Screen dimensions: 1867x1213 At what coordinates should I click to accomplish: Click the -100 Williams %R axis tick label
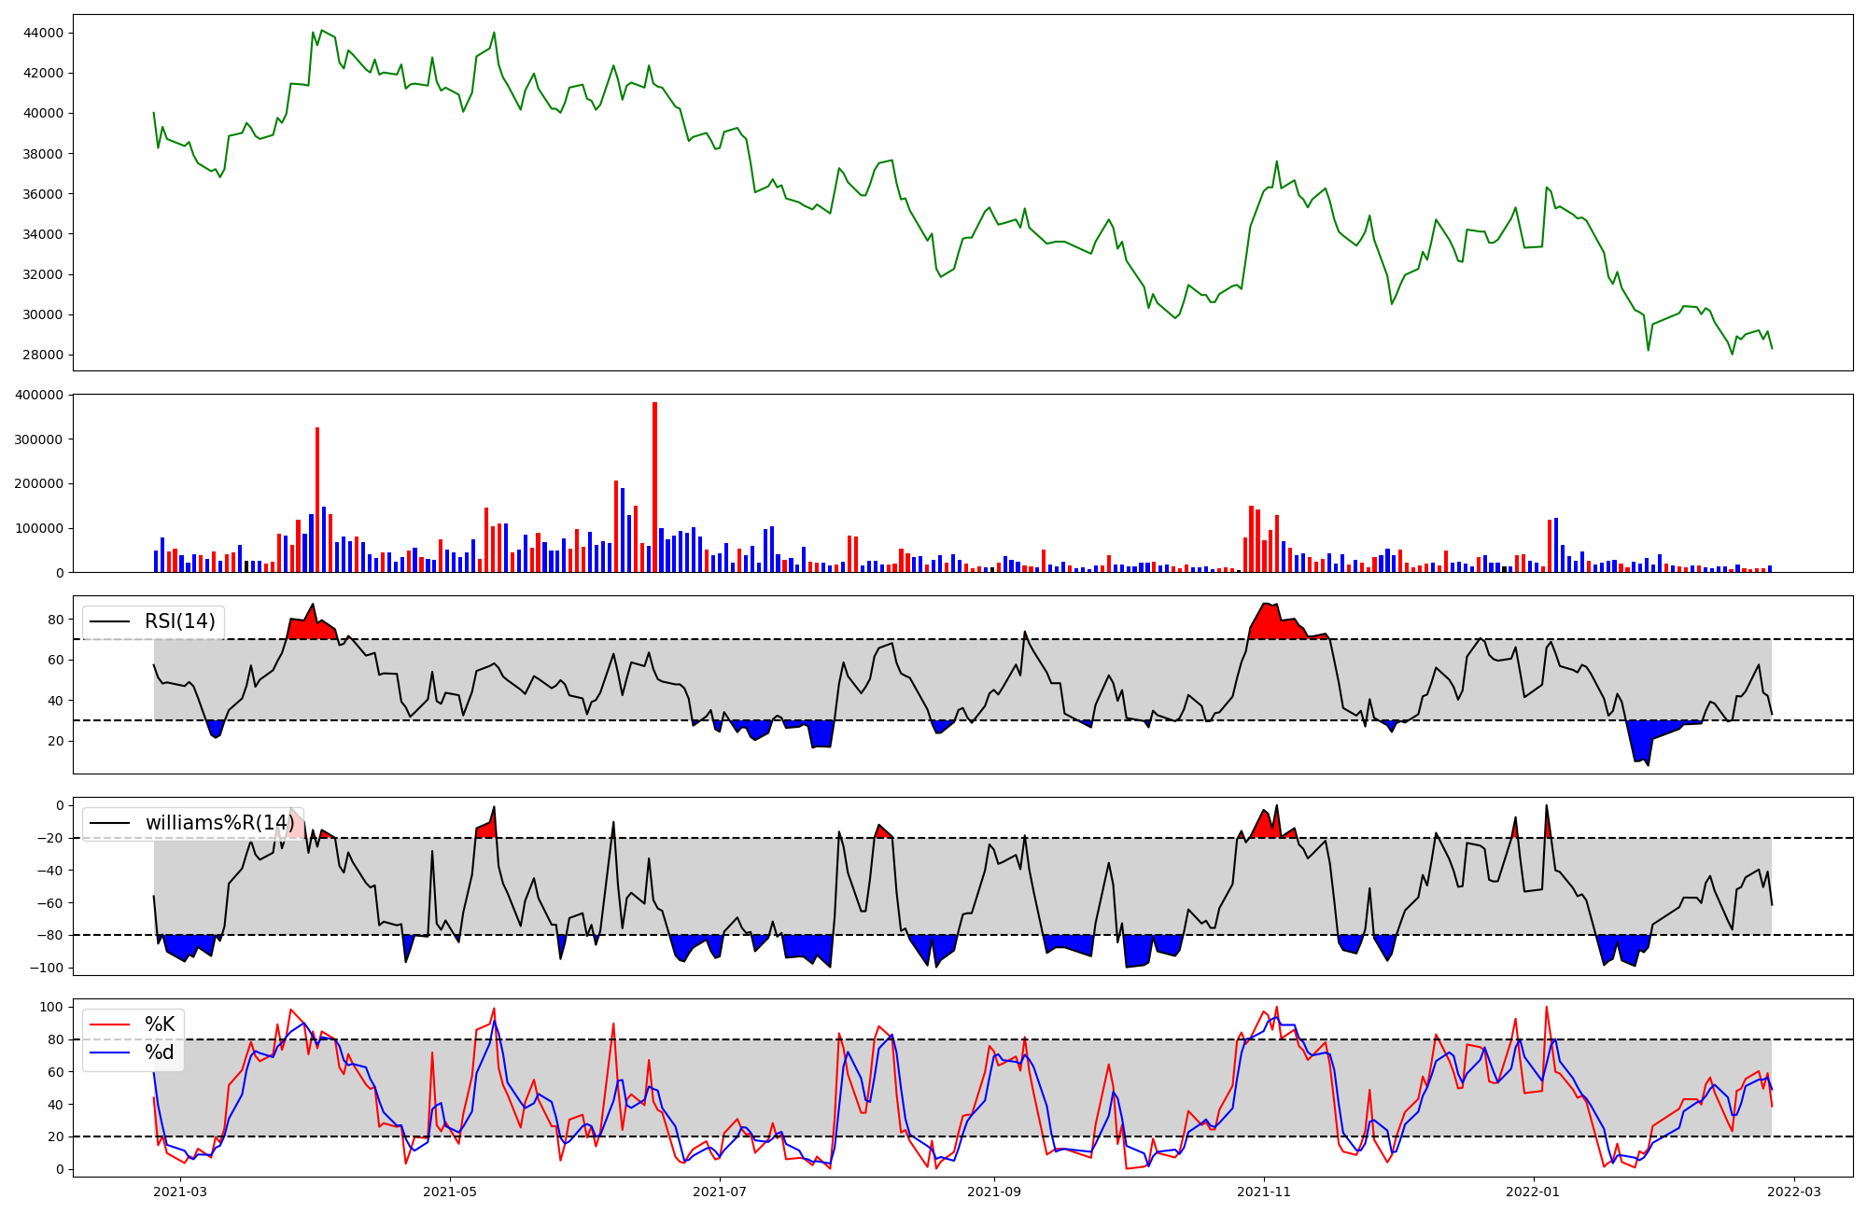click(x=47, y=968)
